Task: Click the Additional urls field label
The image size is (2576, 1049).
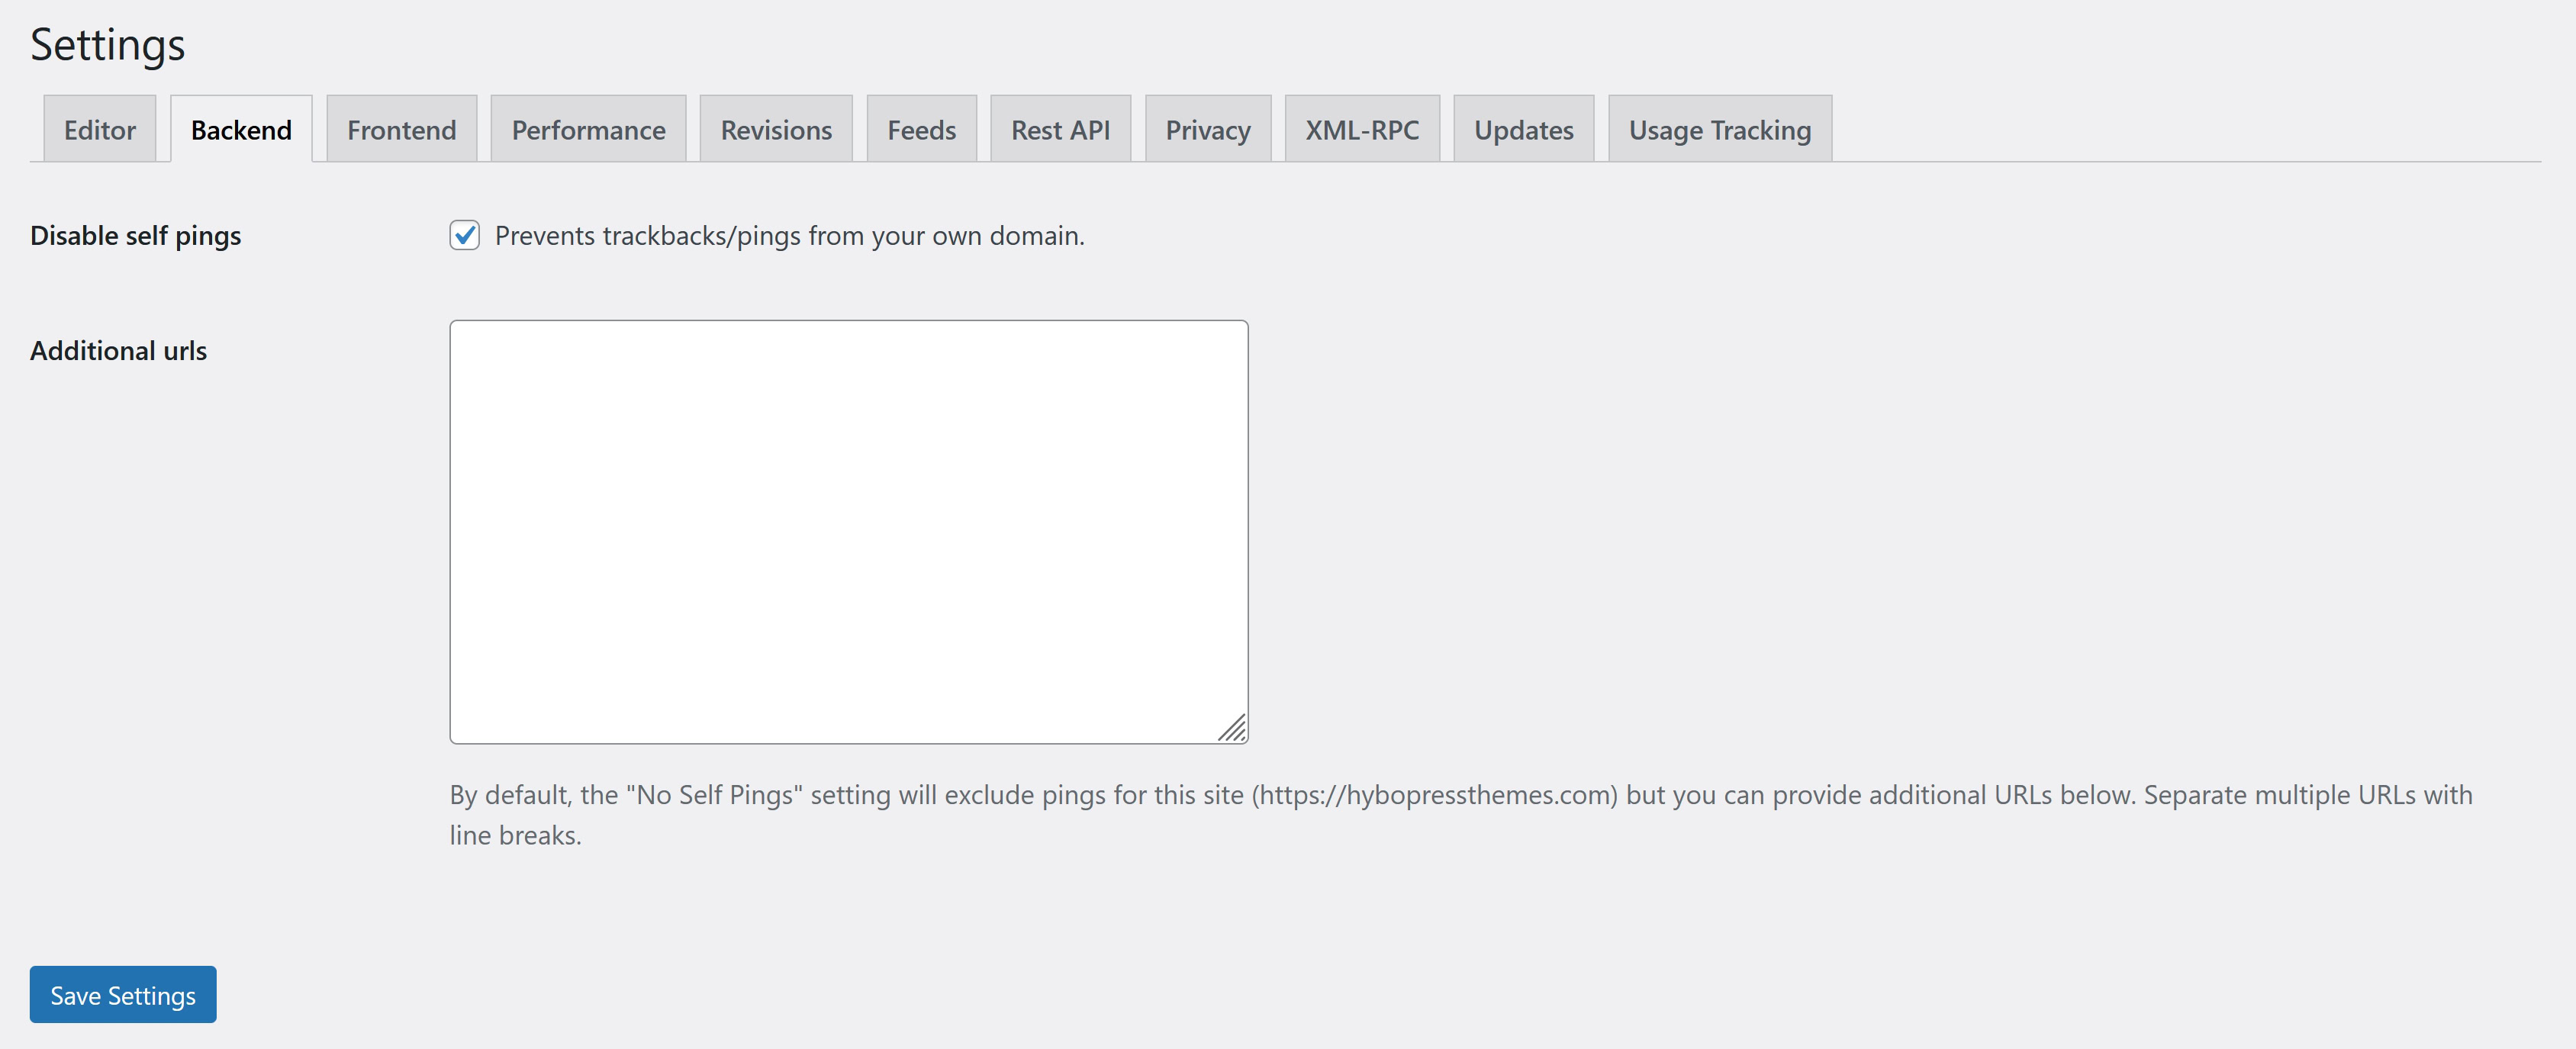Action: coord(118,351)
